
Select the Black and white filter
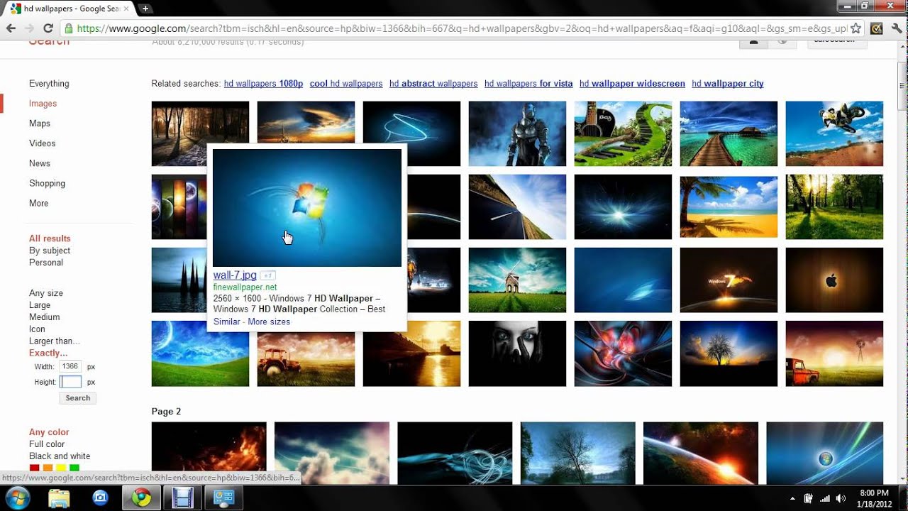point(60,456)
